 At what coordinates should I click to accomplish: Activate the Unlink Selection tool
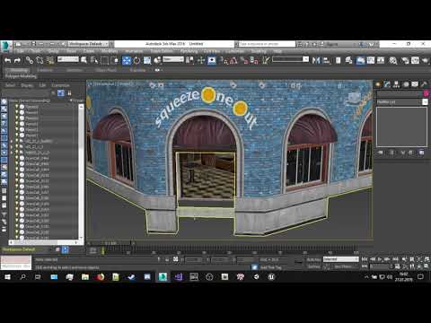(40, 60)
